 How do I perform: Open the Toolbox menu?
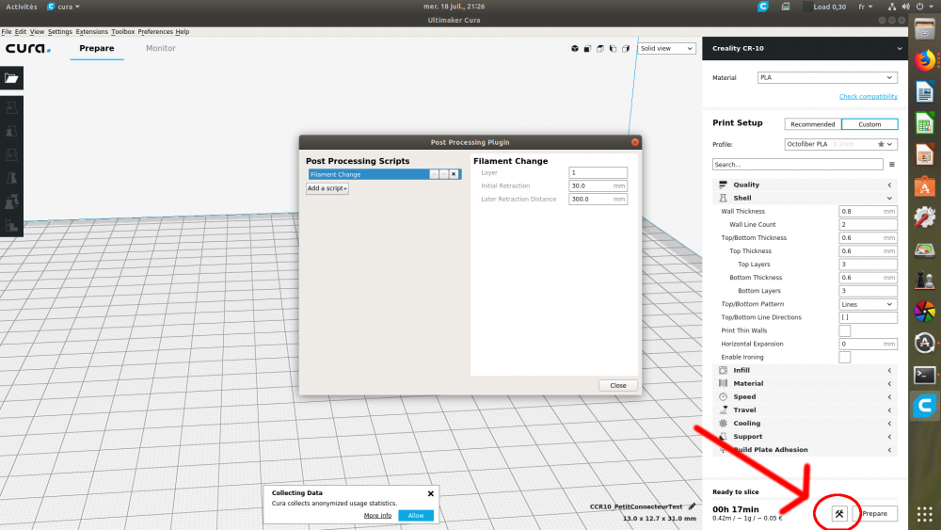click(x=123, y=32)
